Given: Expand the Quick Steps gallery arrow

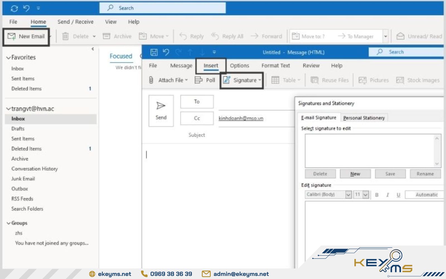Looking at the screenshot, I should (x=386, y=36).
